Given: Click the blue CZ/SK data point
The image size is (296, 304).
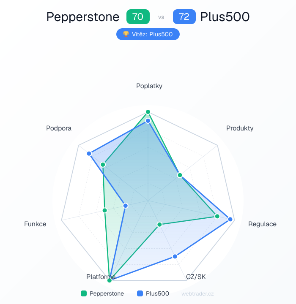Looking at the screenshot, I should pos(175,256).
